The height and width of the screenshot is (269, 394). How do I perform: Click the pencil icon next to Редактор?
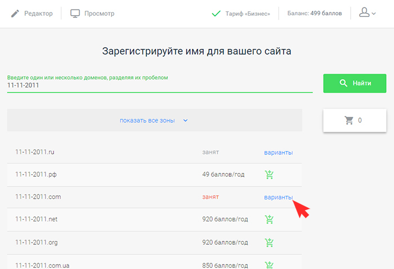click(15, 13)
